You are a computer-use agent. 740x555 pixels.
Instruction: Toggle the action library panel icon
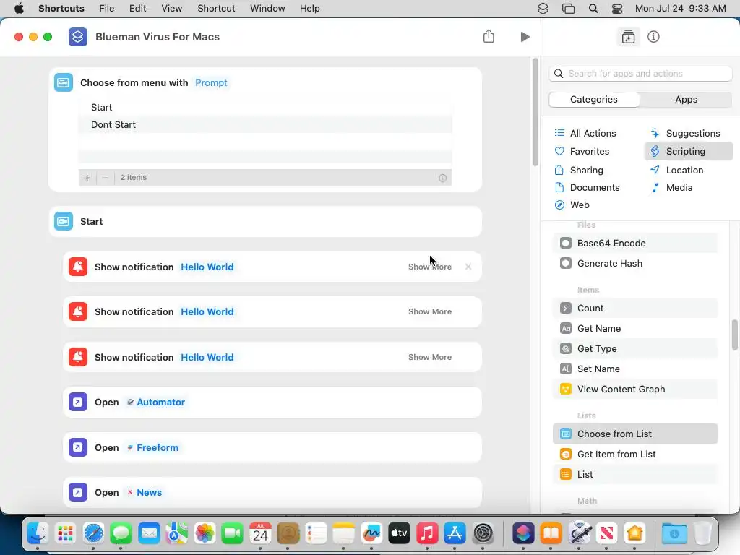628,37
